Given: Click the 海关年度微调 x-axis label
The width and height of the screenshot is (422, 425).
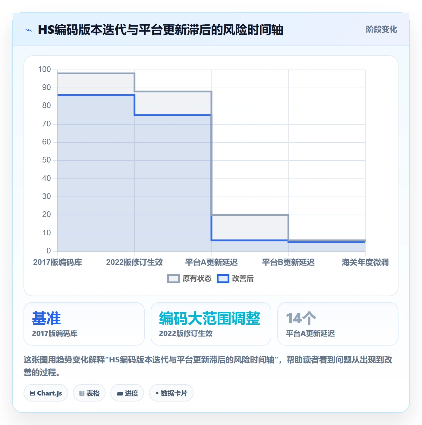Looking at the screenshot, I should [365, 262].
